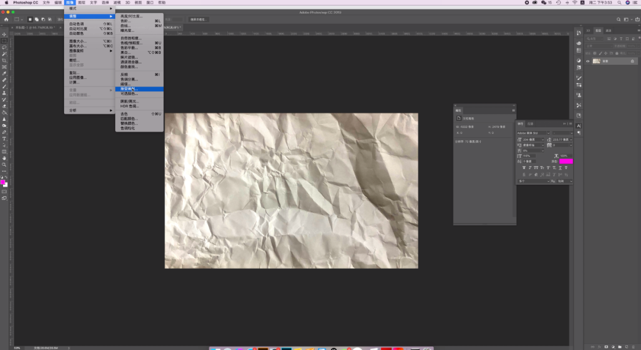This screenshot has width=641, height=350.
Task: Toggle faux bold in the Character panel
Action: (x=525, y=168)
